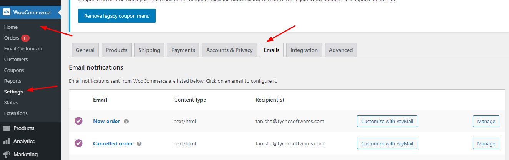509x160 pixels.
Task: Open the Analytics top-level menu
Action: point(24,141)
